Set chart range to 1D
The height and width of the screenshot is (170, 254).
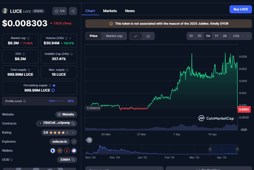(x=191, y=36)
